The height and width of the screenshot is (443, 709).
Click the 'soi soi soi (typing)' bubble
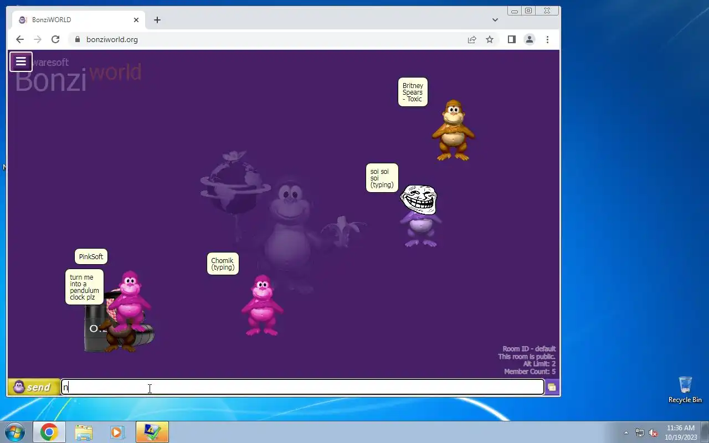[x=382, y=178]
